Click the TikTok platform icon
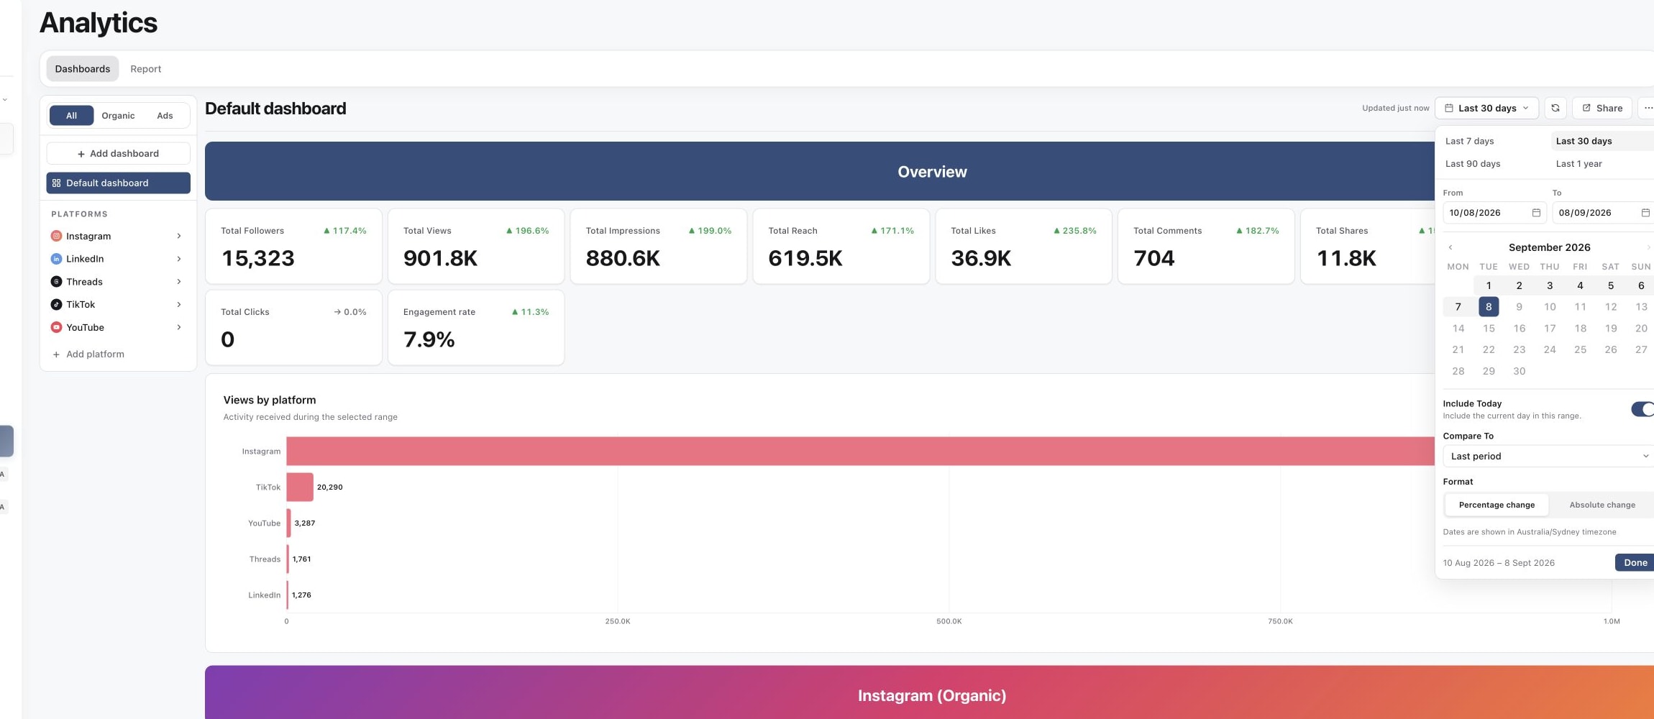 tap(56, 305)
